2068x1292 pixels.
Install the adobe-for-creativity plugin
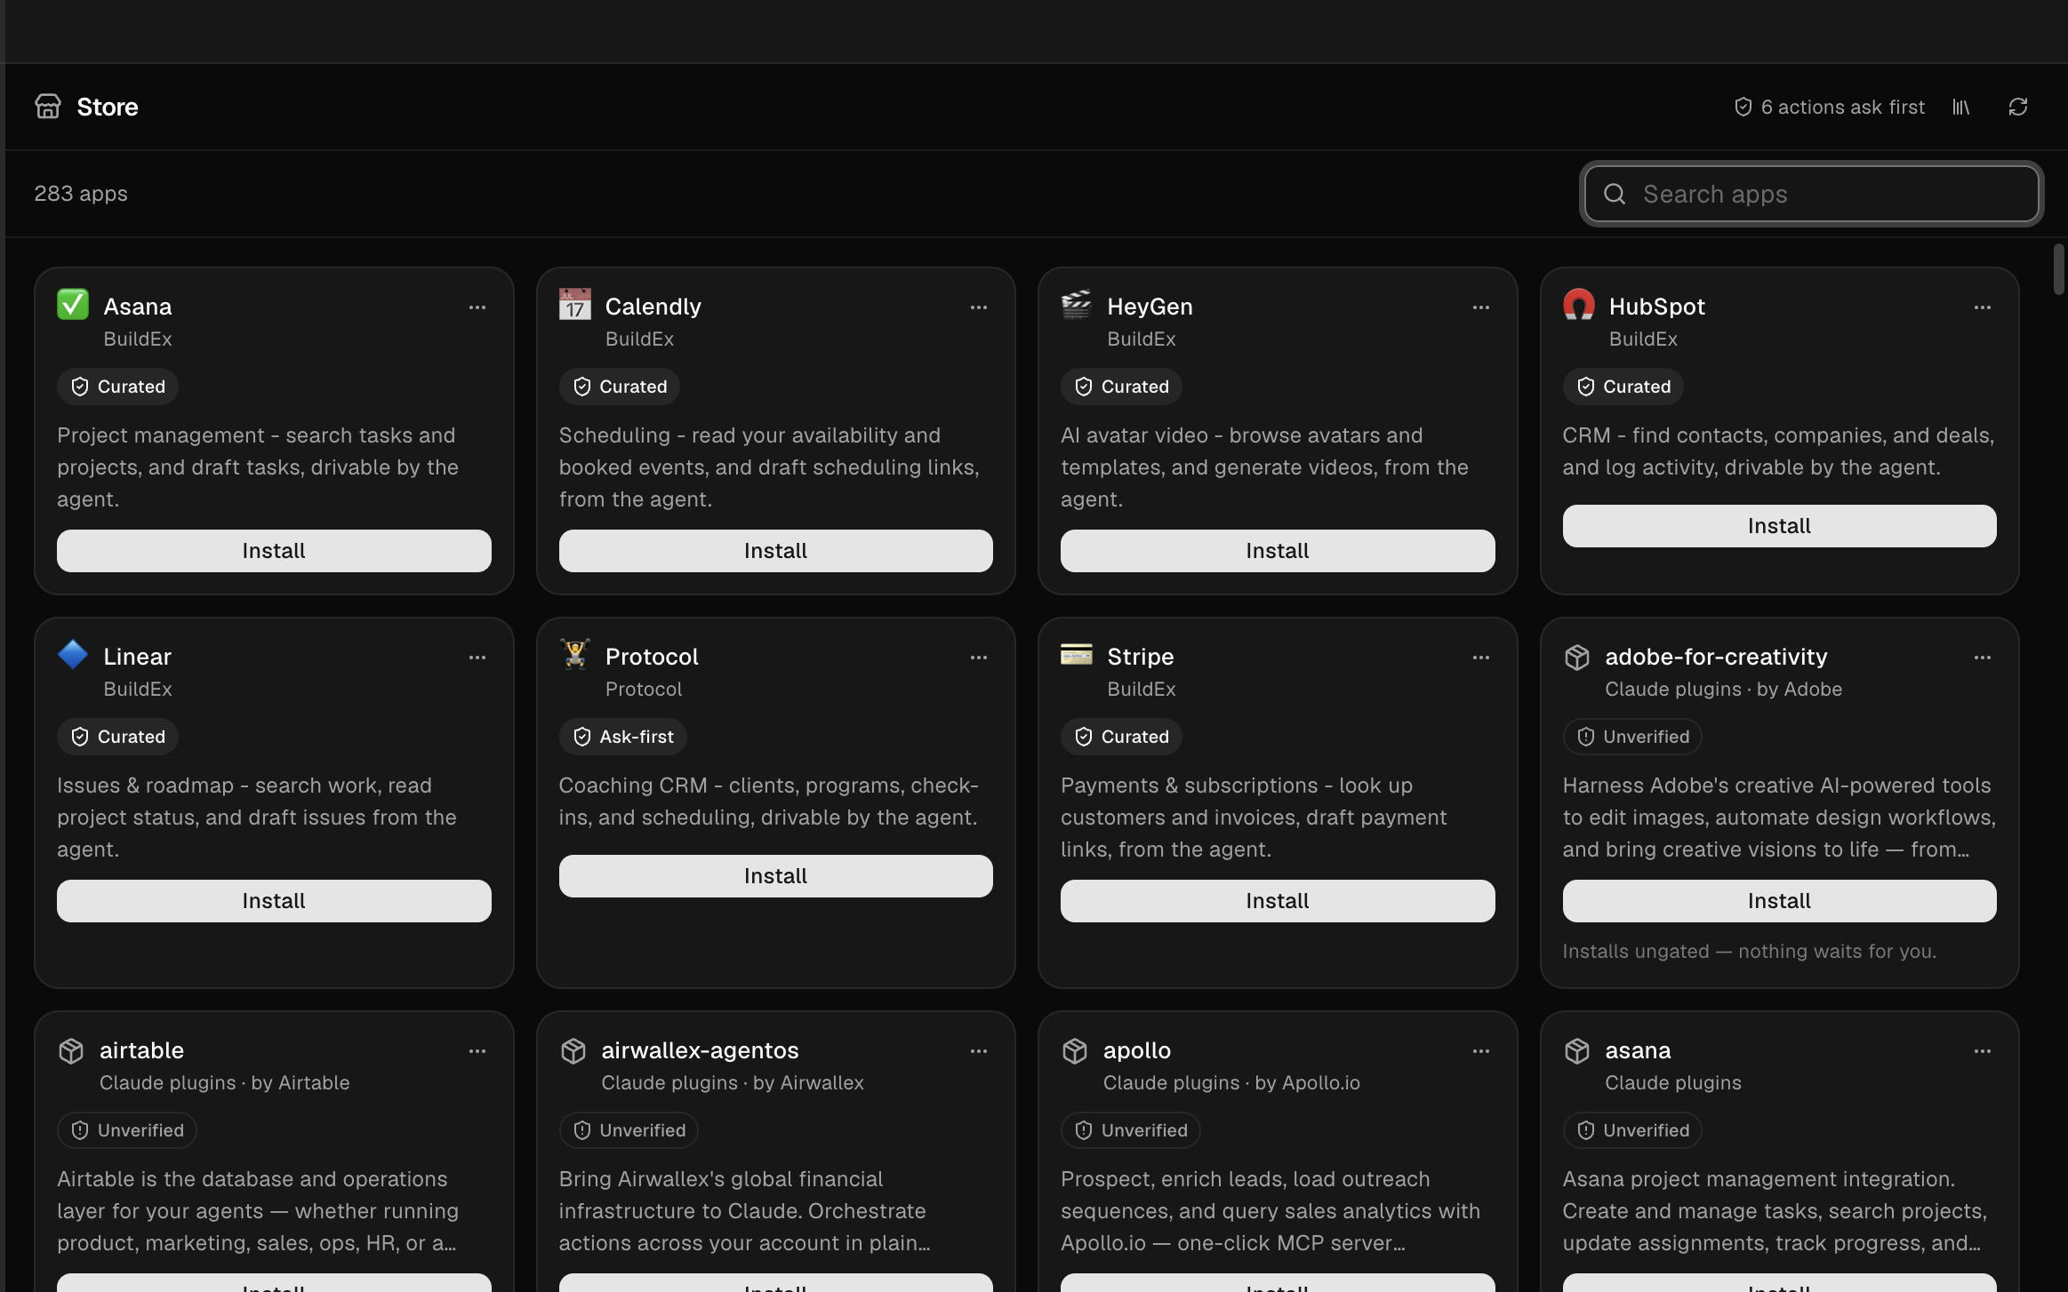(1779, 901)
